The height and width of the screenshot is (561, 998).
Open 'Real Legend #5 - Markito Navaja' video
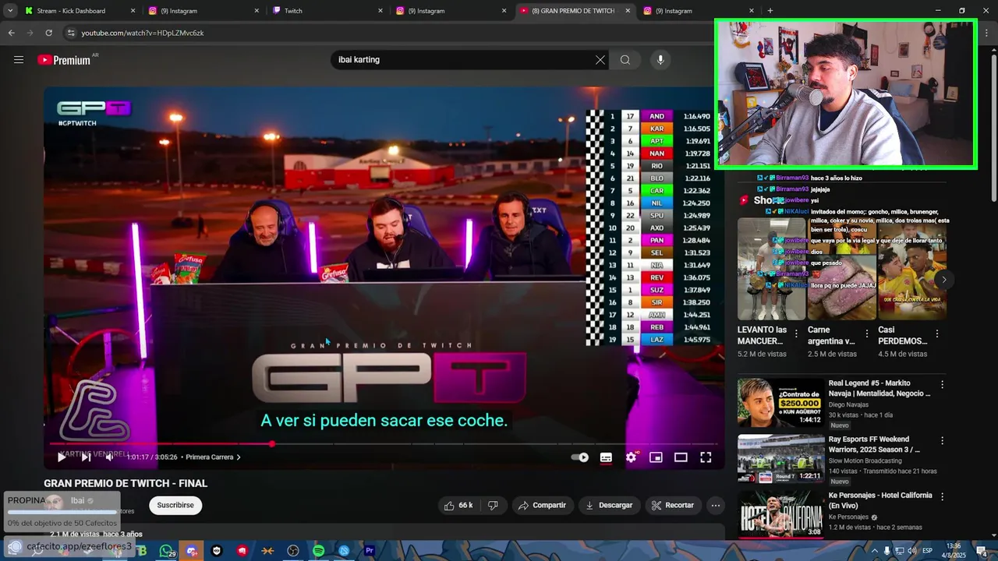(780, 403)
